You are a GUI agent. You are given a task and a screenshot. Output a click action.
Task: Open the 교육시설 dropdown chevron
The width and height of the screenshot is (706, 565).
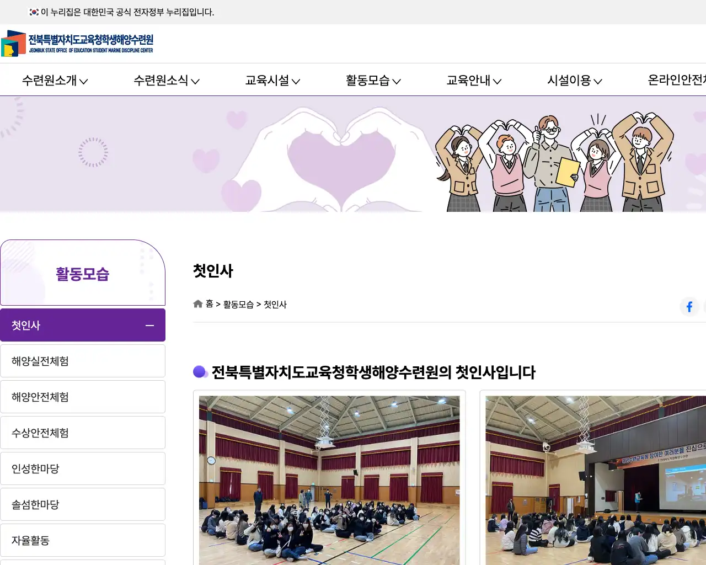coord(296,81)
